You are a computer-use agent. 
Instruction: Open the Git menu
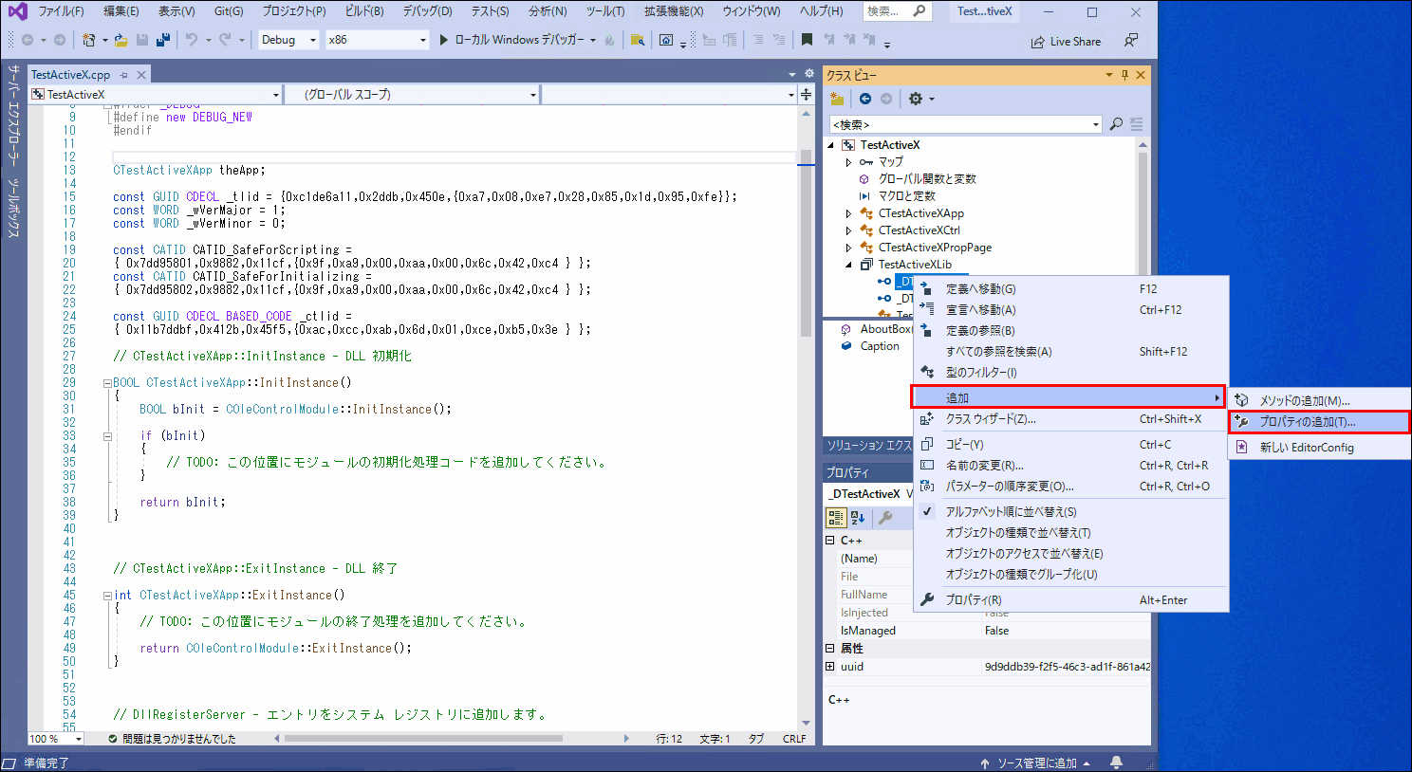point(228,11)
